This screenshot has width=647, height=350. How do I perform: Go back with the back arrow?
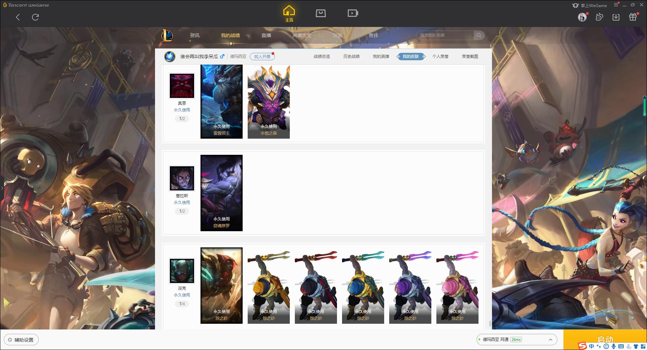18,17
